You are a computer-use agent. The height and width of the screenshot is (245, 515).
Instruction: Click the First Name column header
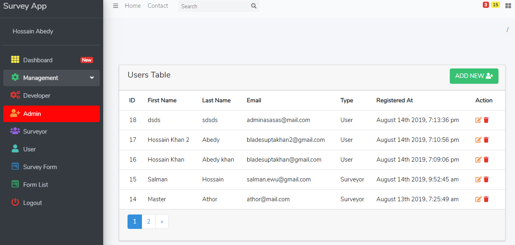coord(162,100)
